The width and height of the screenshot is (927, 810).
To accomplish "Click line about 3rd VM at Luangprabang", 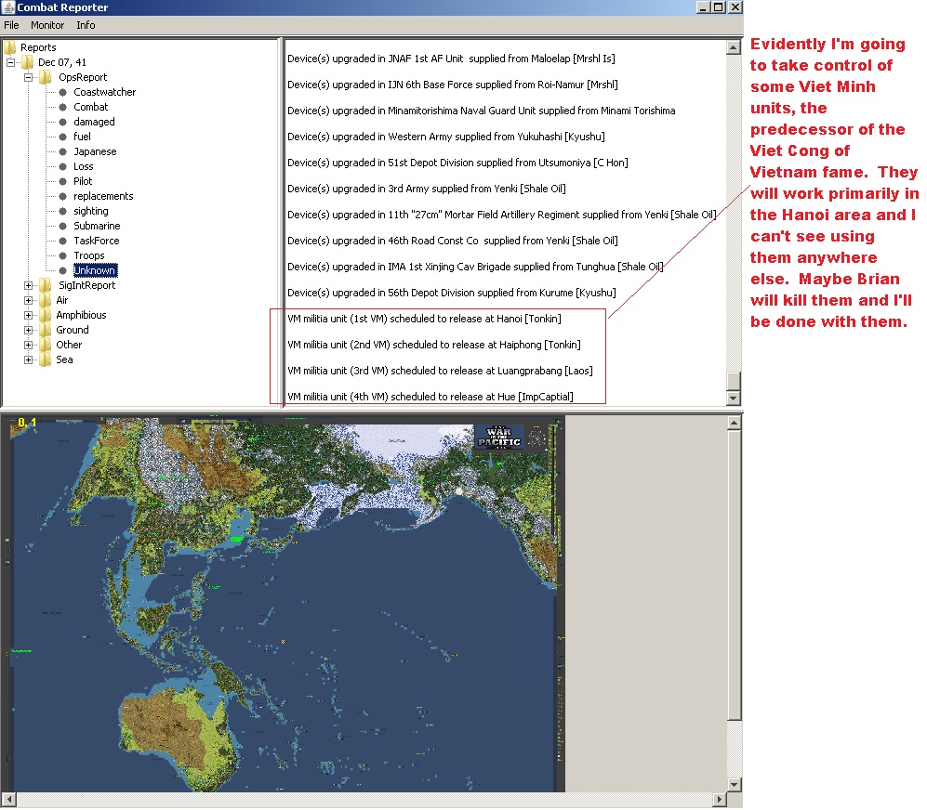I will [440, 371].
